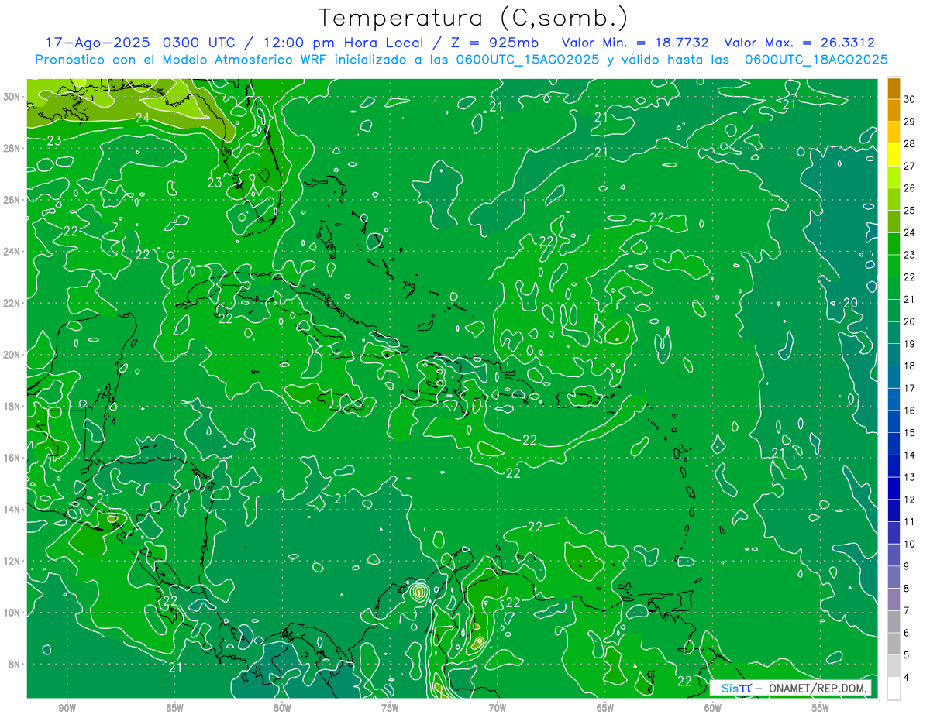
Task: Click the '20' contour label on the map
Action: coord(850,303)
